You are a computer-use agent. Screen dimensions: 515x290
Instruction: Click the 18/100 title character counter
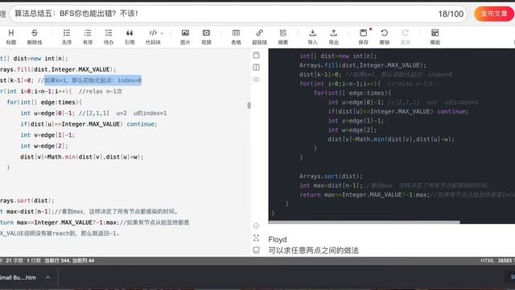tap(451, 14)
